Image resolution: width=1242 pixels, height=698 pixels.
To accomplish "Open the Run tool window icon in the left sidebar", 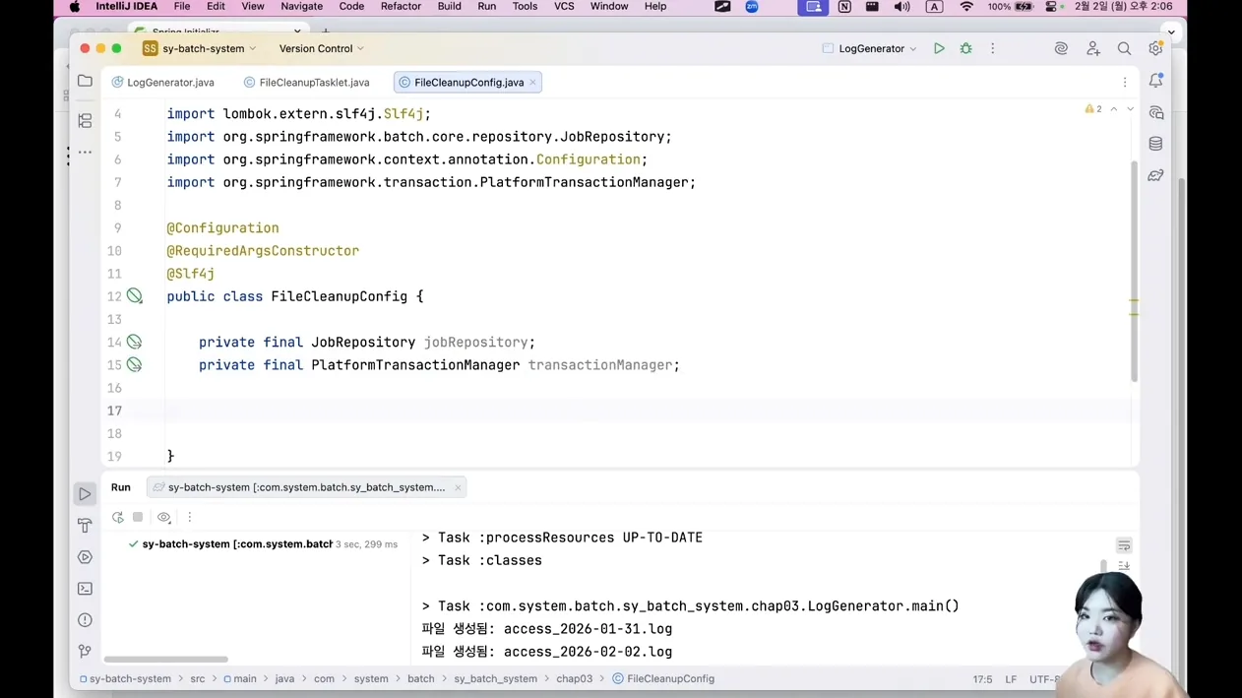I will [x=85, y=494].
